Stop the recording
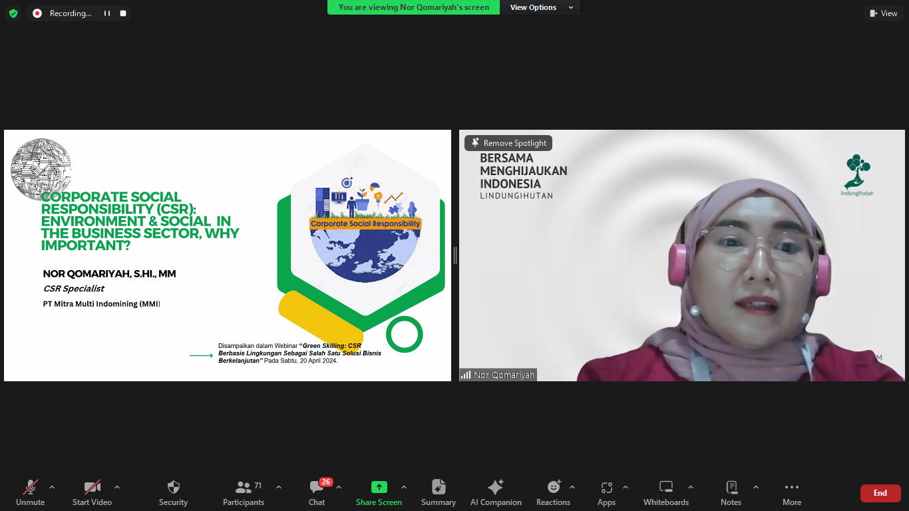Image resolution: width=909 pixels, height=511 pixels. click(x=123, y=13)
